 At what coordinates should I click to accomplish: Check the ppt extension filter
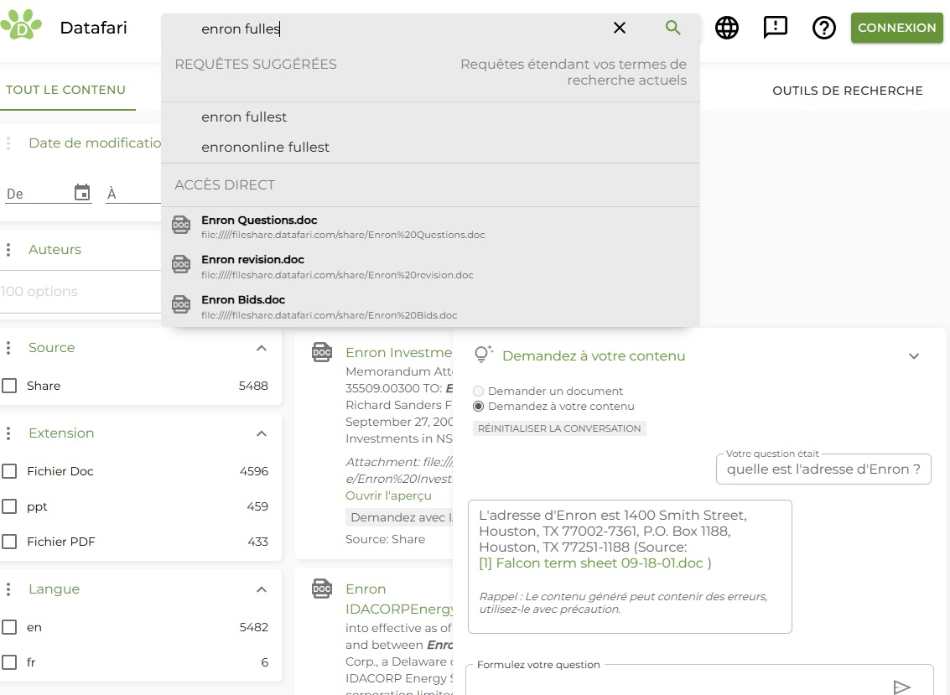tap(9, 506)
